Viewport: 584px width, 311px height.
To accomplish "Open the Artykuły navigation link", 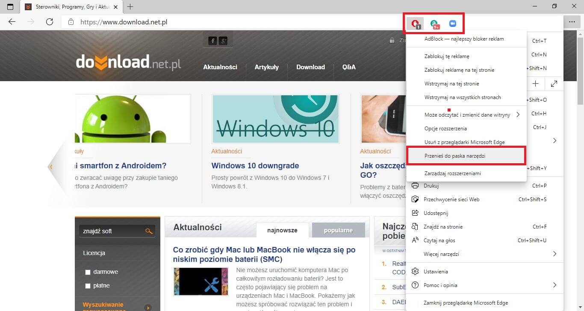I will [267, 67].
